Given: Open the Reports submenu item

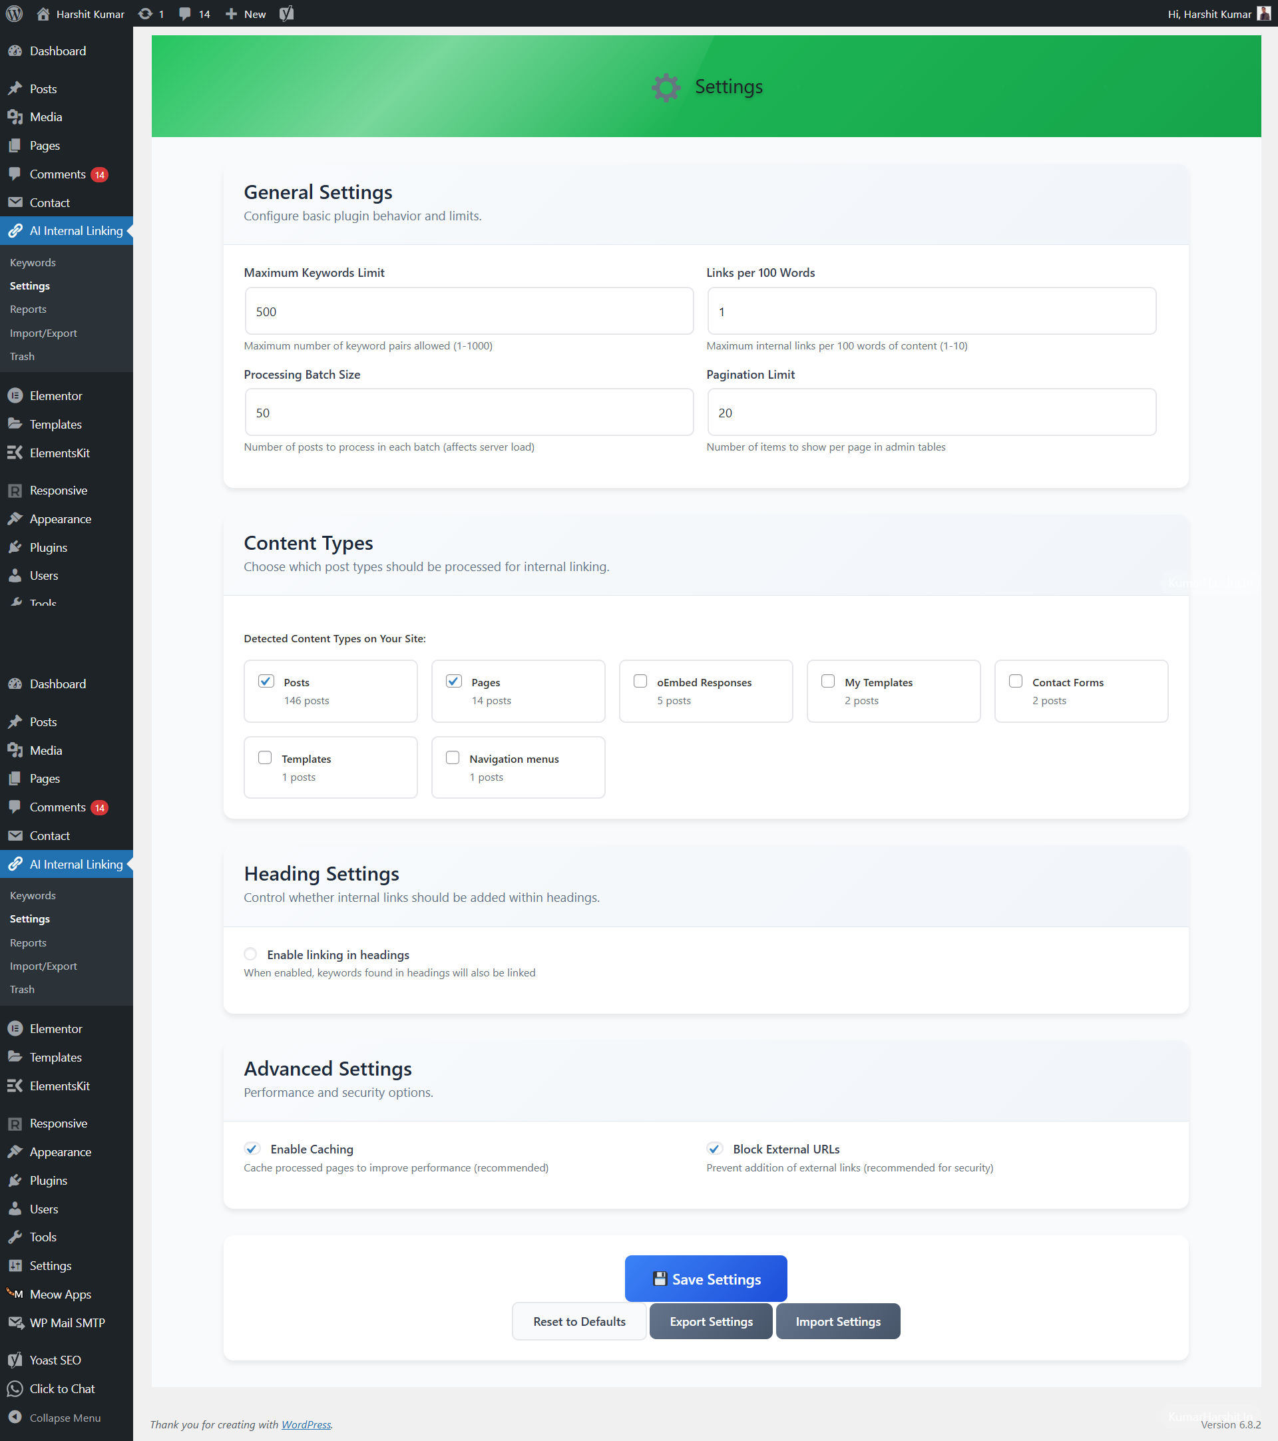Looking at the screenshot, I should tap(28, 309).
